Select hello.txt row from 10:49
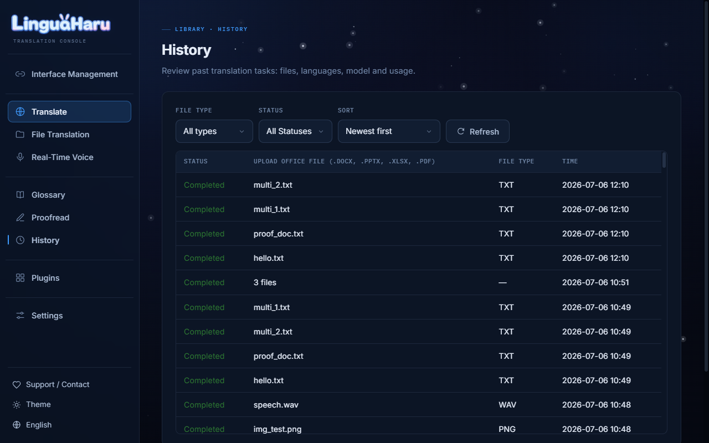The height and width of the screenshot is (443, 709). coord(419,380)
